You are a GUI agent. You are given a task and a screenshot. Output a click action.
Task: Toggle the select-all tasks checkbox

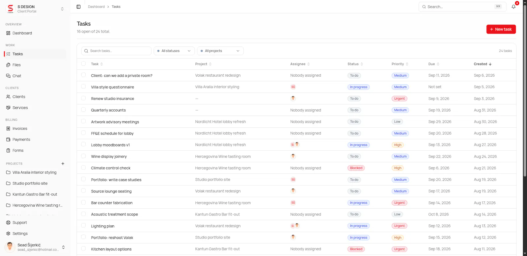click(x=83, y=64)
